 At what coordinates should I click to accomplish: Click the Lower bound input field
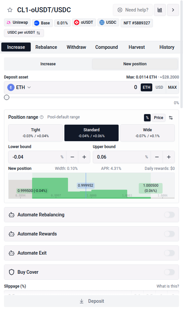pyautogui.click(x=37, y=157)
